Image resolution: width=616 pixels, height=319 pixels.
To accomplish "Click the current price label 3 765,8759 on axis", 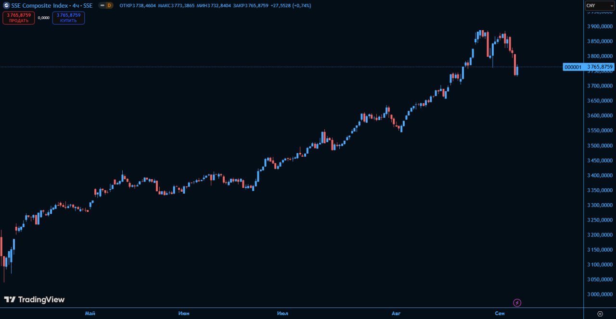I will (599, 67).
